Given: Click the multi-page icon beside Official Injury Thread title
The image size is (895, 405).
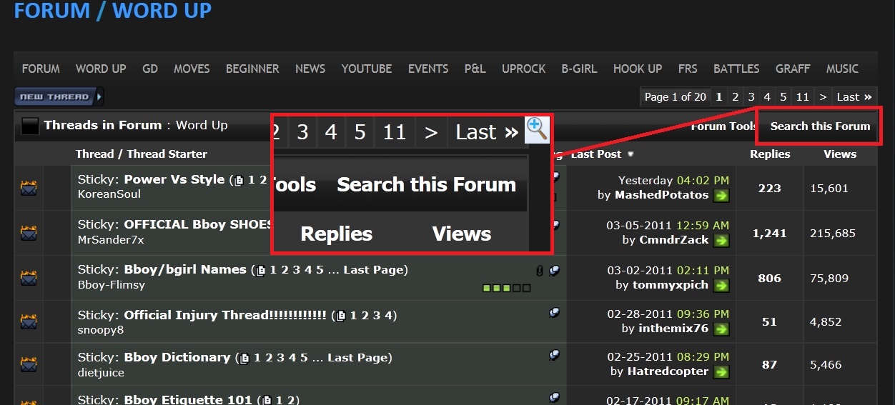Looking at the screenshot, I should pyautogui.click(x=341, y=316).
